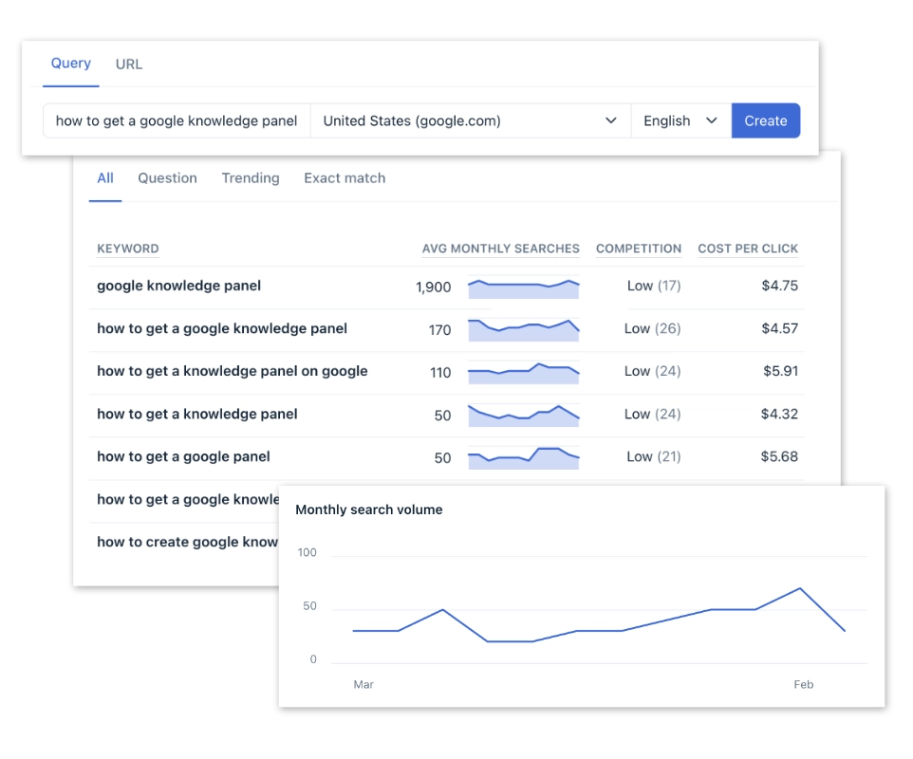This screenshot has height=759, width=913.
Task: Click keyword 'how to get a google panel'
Action: (x=183, y=457)
